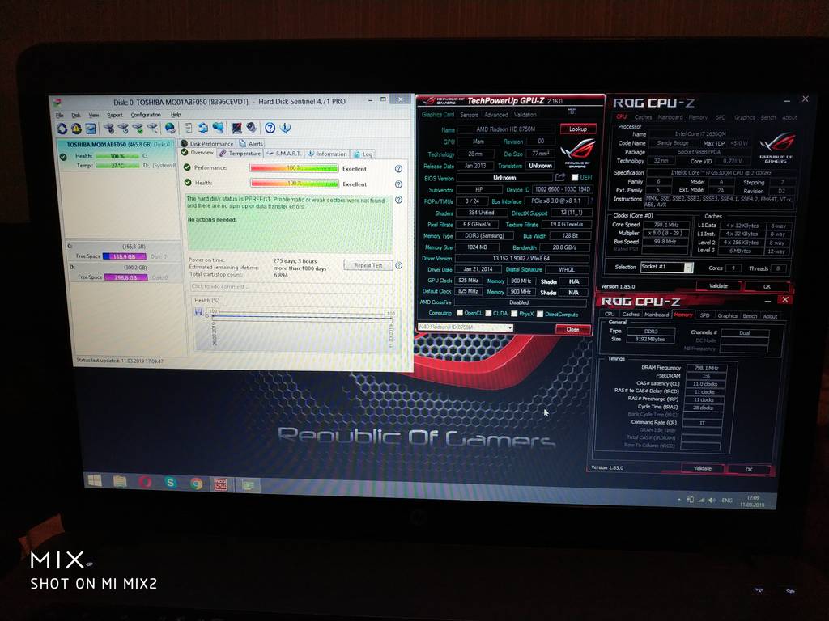The image size is (829, 621).
Task: Click ROG CPU-Z taskbar icon
Action: [220, 484]
